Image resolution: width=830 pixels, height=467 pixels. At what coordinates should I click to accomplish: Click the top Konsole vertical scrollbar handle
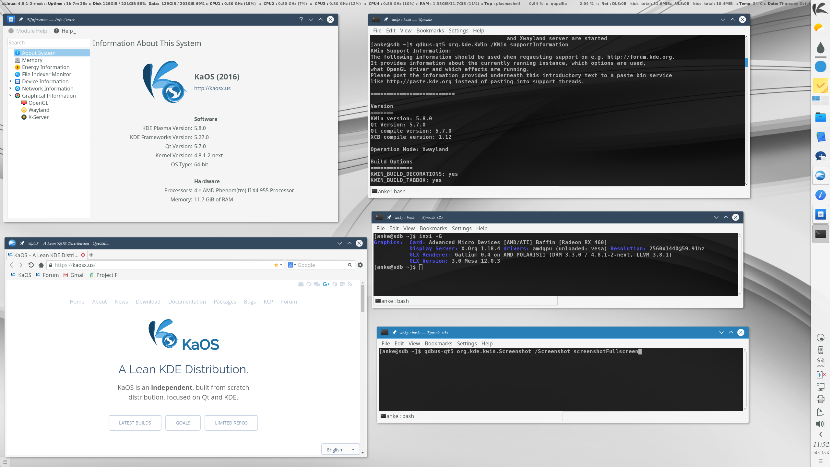click(x=746, y=62)
